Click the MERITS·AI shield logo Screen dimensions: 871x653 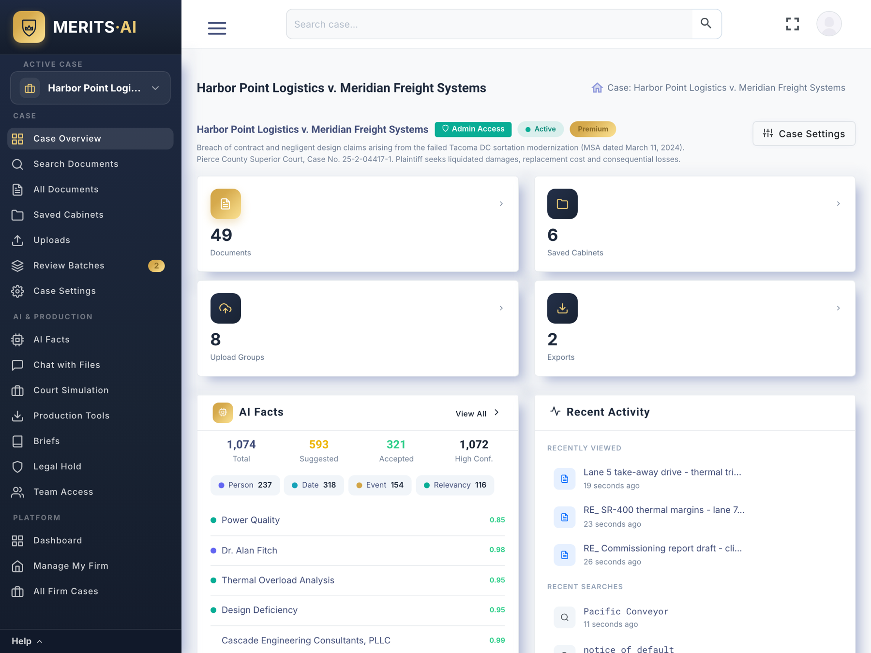tap(29, 27)
